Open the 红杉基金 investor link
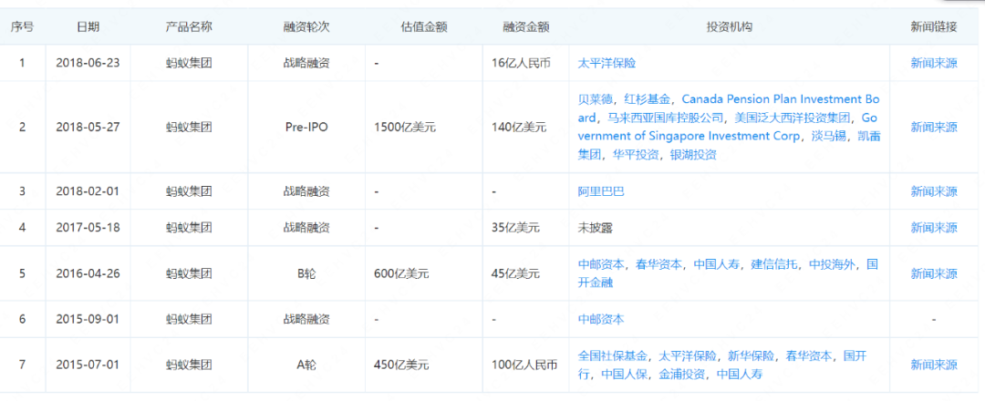985x401 pixels. pyautogui.click(x=647, y=99)
